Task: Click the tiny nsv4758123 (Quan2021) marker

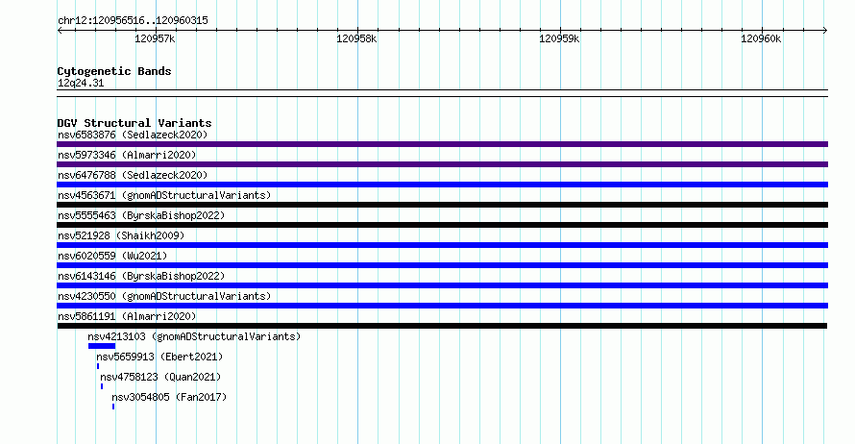Action: click(x=102, y=386)
